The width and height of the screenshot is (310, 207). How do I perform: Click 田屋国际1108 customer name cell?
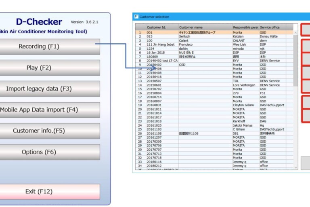(205, 133)
